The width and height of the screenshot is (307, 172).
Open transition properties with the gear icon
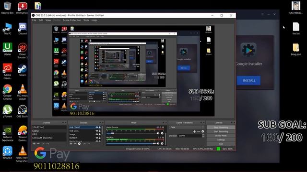pos(202,131)
